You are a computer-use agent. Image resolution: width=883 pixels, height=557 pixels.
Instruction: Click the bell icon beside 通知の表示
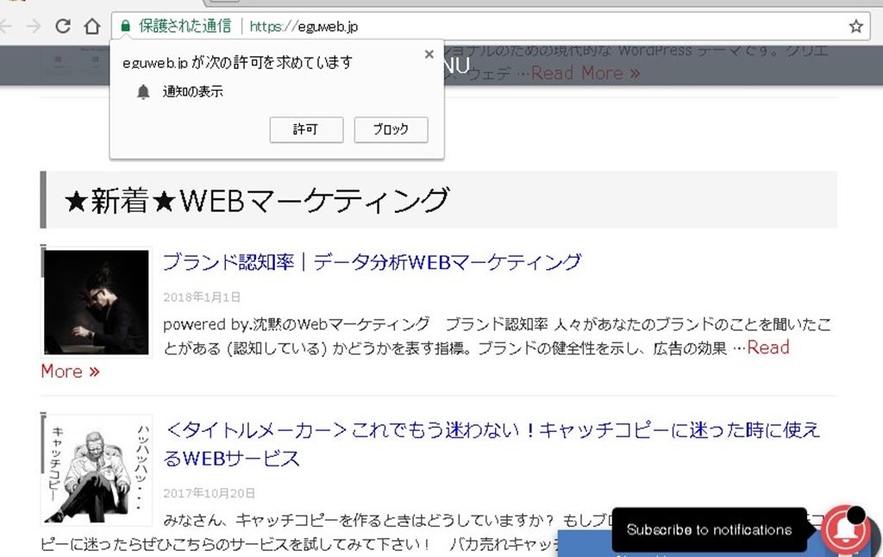(143, 91)
